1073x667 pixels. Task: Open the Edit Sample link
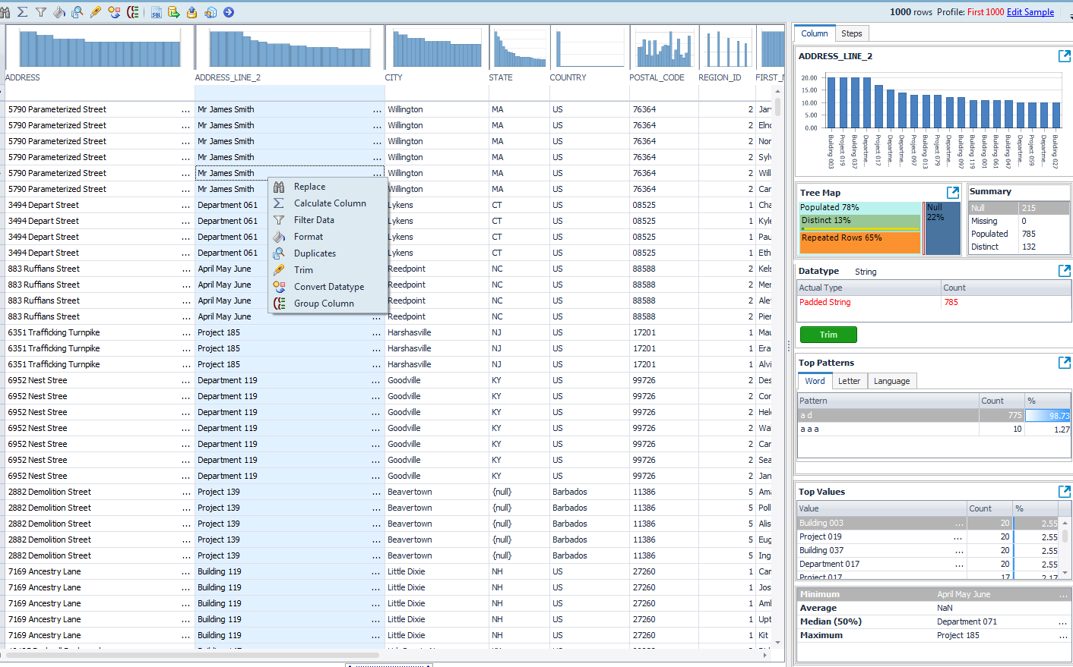click(x=1030, y=12)
